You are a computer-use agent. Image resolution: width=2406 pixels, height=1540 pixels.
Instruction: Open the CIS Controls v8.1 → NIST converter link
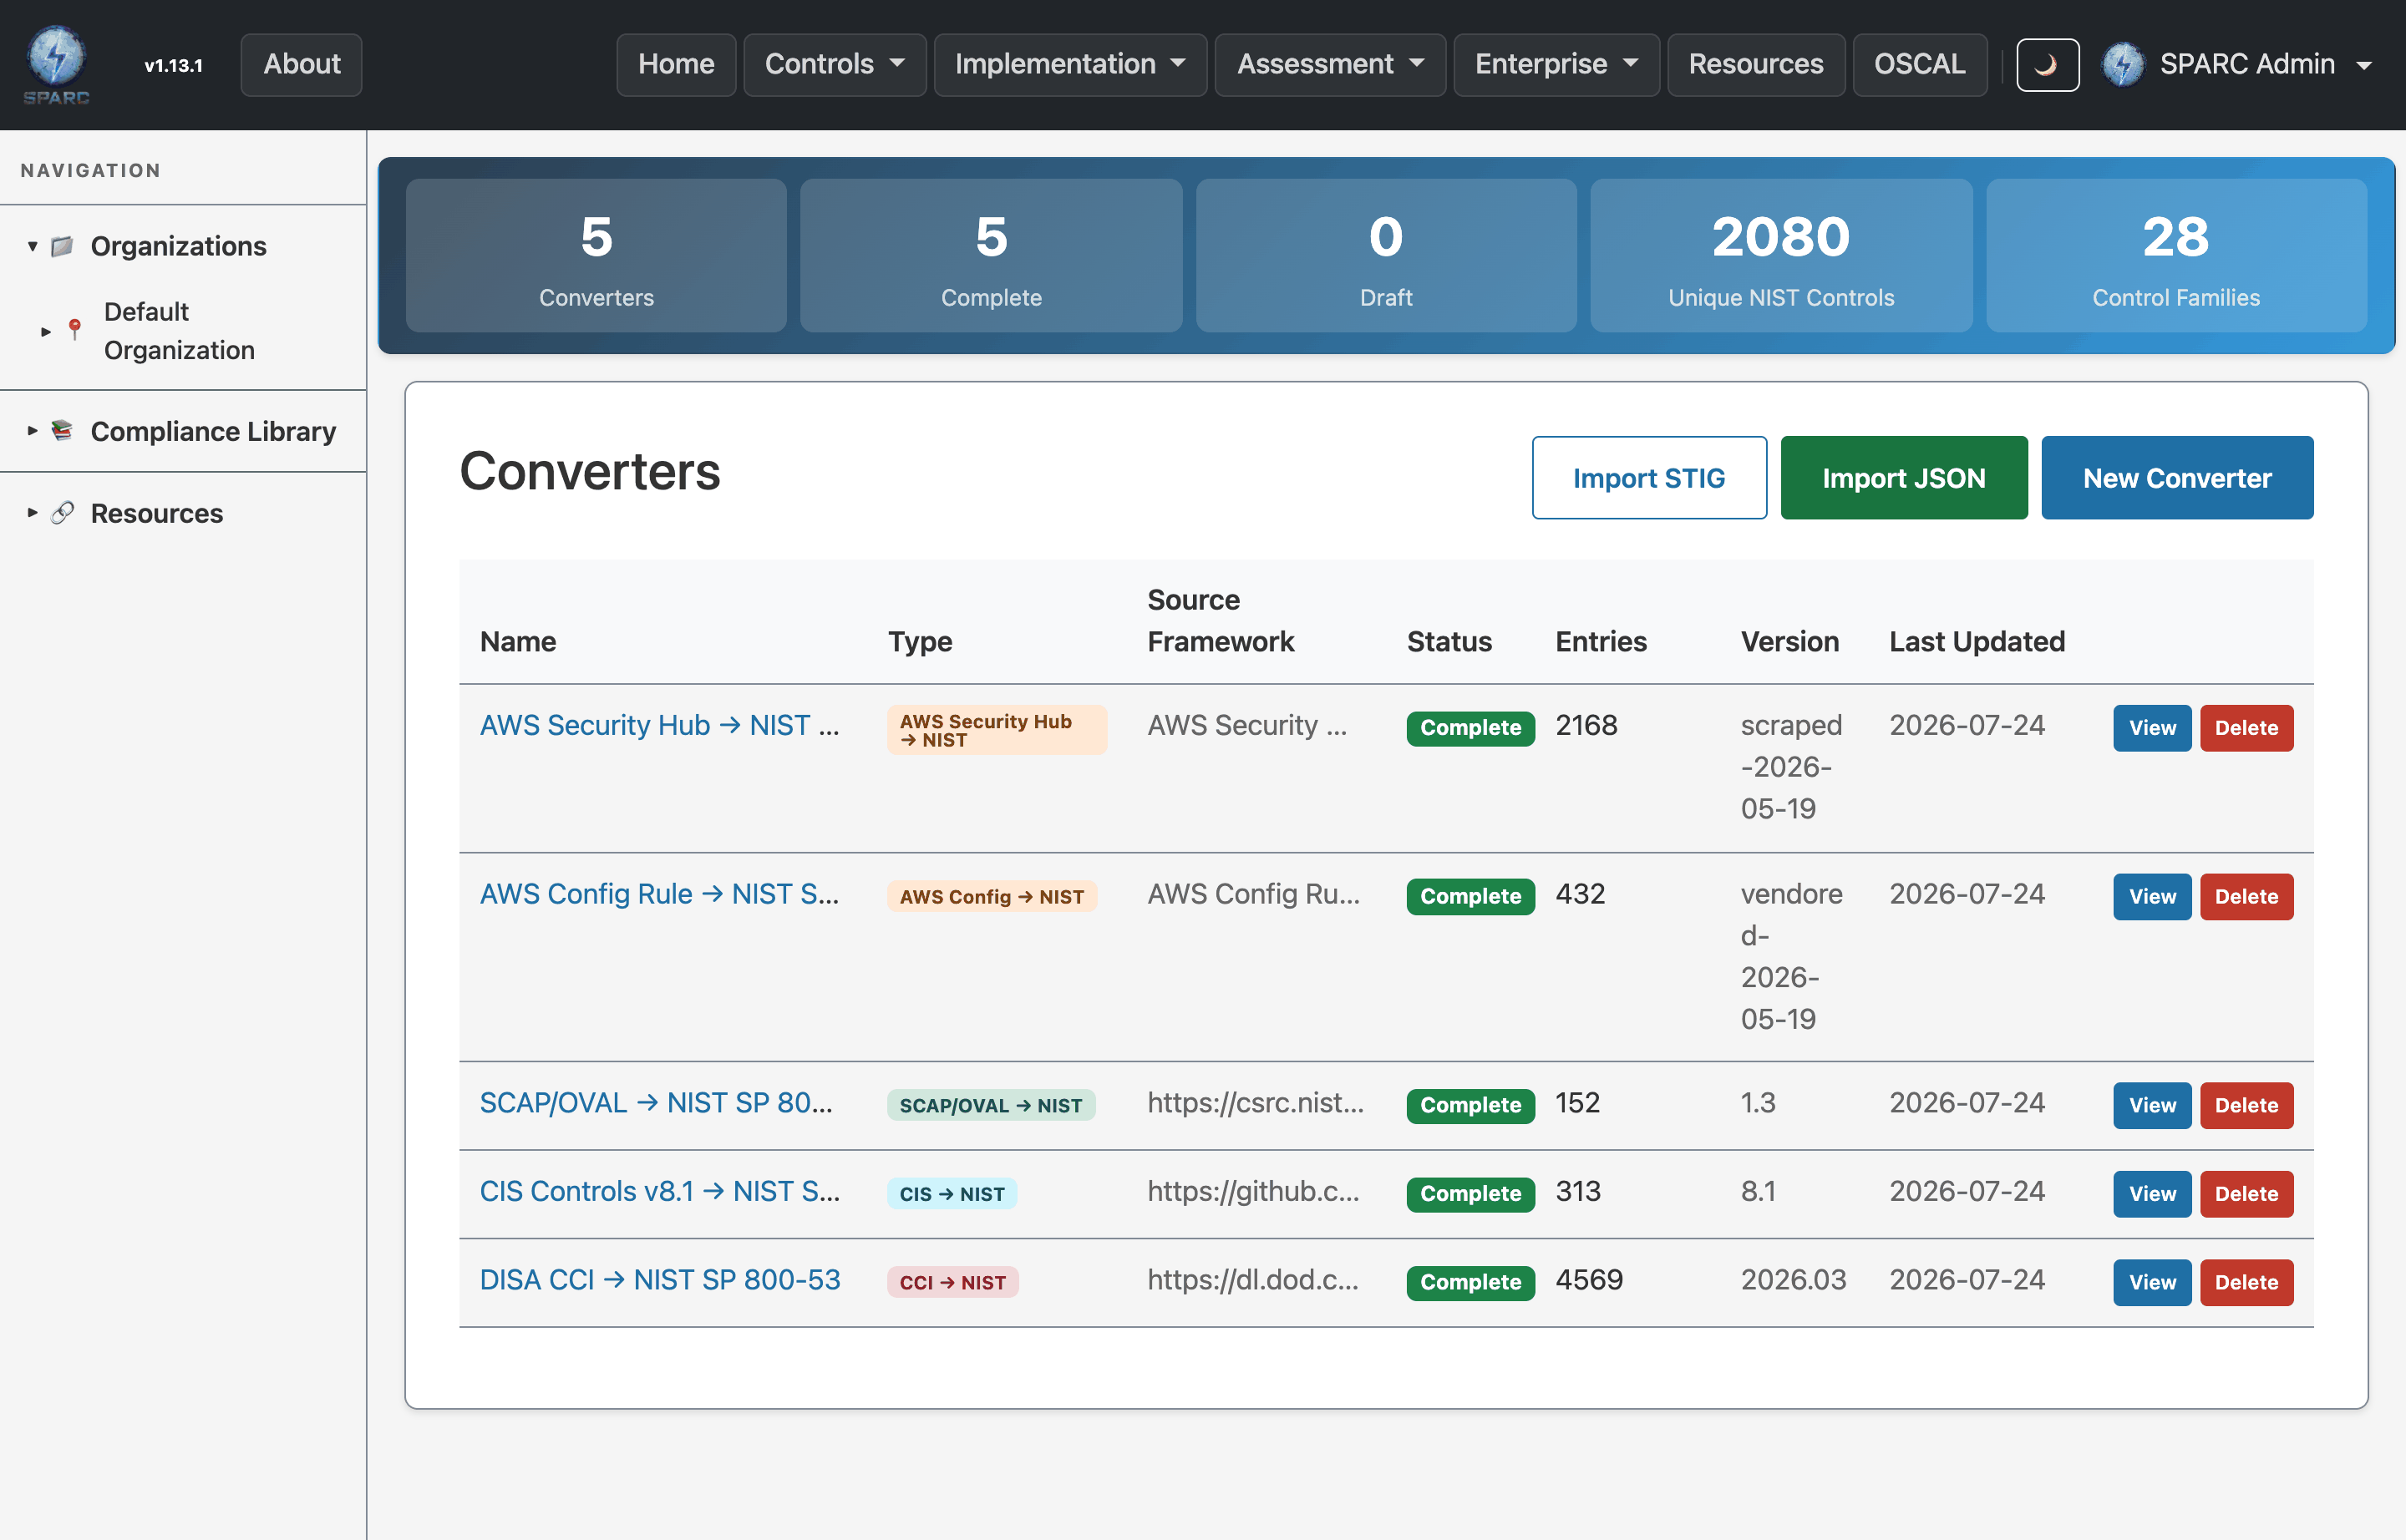(x=659, y=1191)
